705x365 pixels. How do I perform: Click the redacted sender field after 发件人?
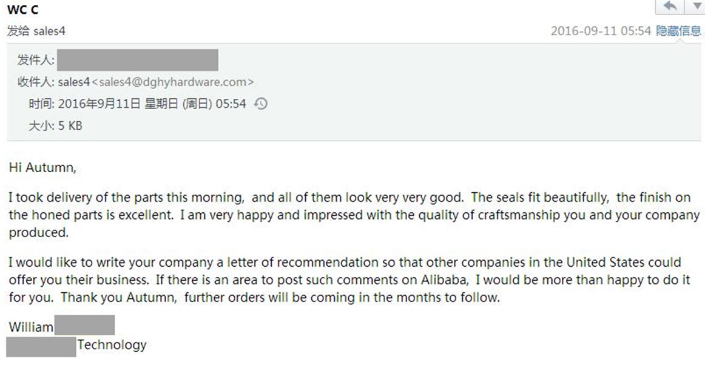138,61
